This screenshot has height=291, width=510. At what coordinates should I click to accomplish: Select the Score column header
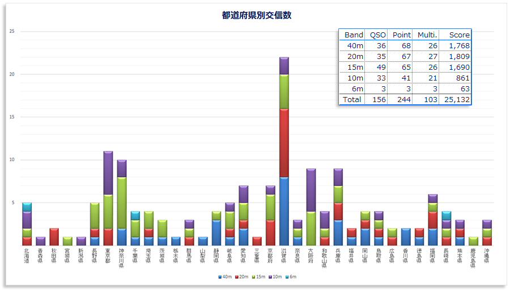(460, 35)
